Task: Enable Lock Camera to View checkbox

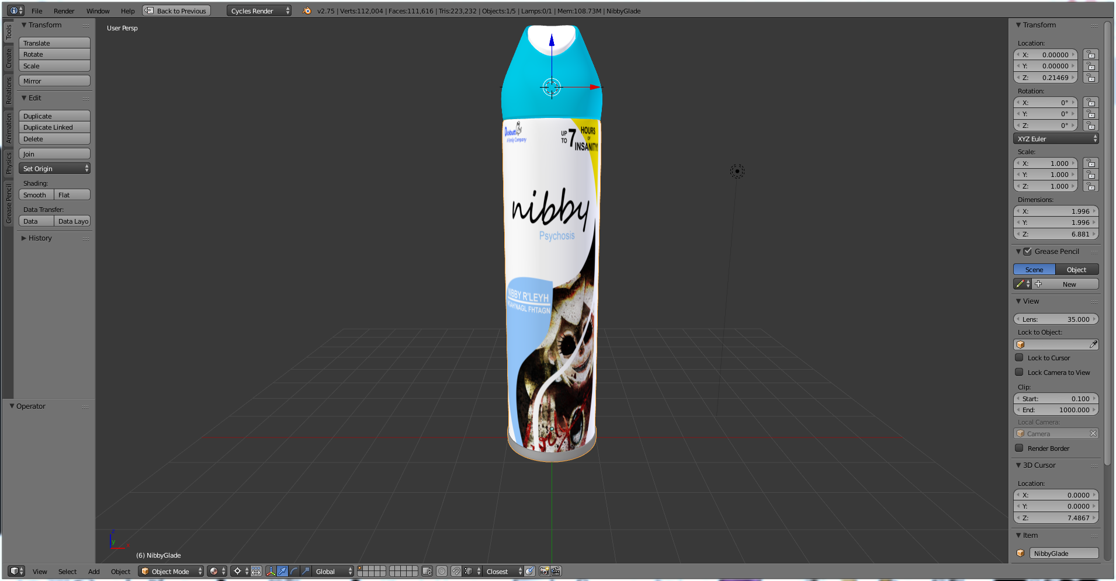Action: (1019, 372)
